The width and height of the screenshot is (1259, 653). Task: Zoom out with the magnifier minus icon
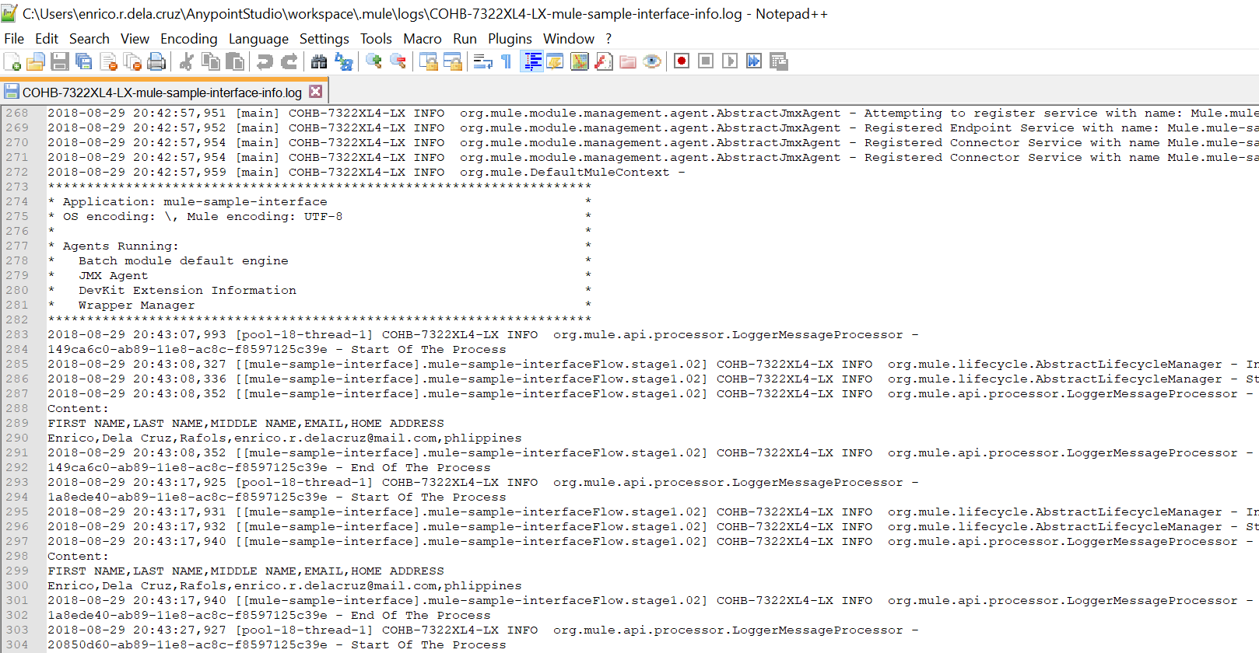point(398,61)
